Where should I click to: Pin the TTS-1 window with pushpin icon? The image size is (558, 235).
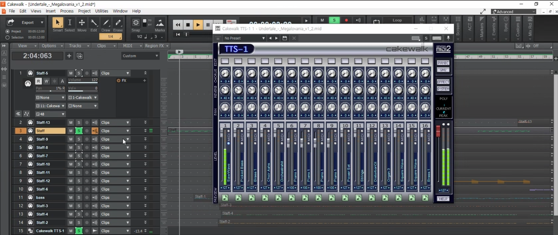(x=448, y=38)
